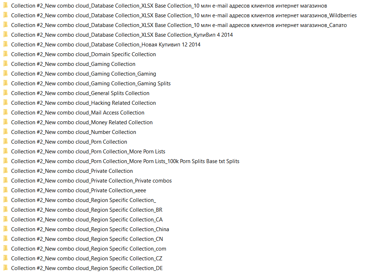Click folder icon for Domain Specific Collection
Image resolution: width=389 pixels, height=274 pixels.
[5, 54]
